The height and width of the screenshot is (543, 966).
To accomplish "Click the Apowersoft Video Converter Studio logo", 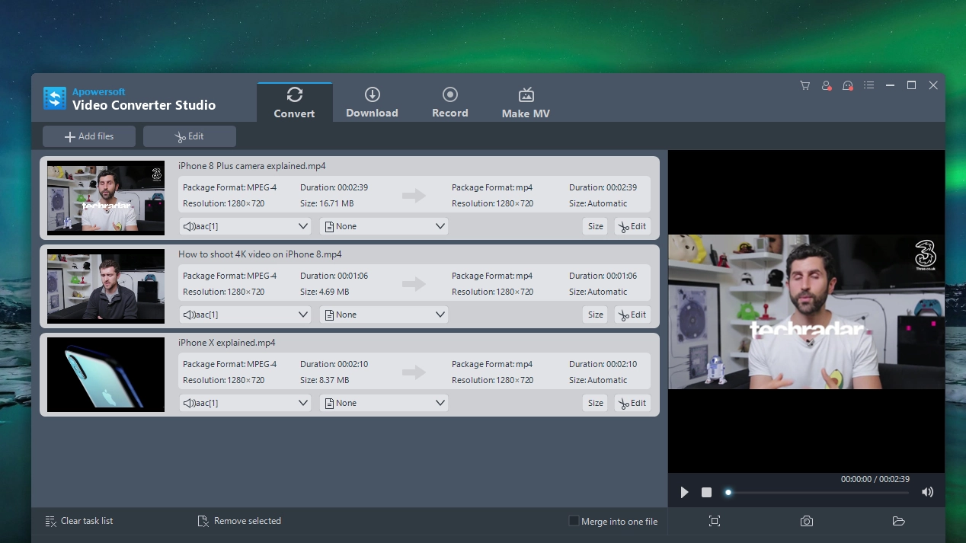I will click(x=55, y=98).
